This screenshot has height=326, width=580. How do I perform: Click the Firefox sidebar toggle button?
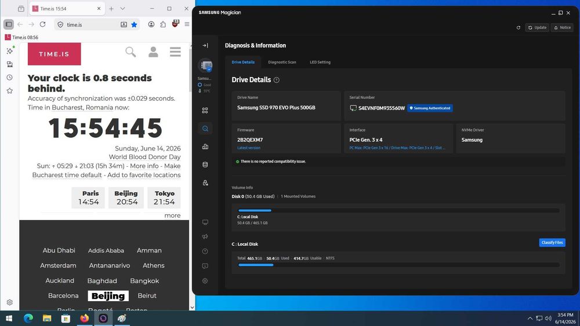coord(9,24)
